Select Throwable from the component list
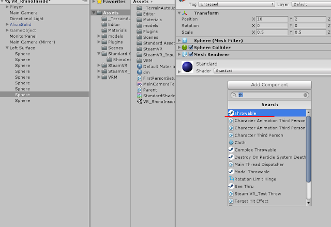This screenshot has height=227, width=331. coord(267,113)
